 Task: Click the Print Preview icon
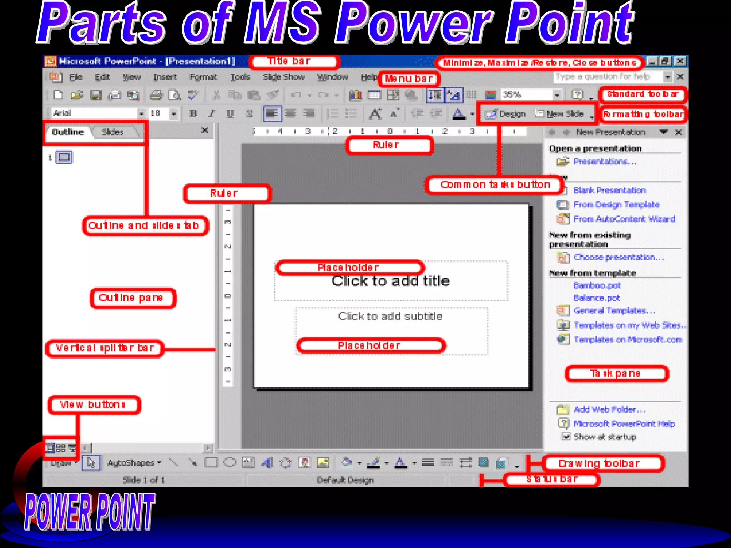tap(175, 95)
